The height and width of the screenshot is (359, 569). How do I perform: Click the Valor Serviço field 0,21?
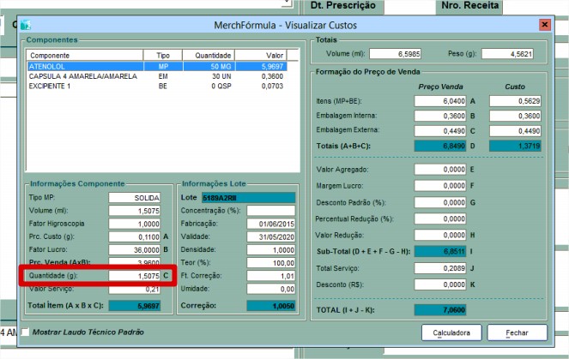[134, 290]
